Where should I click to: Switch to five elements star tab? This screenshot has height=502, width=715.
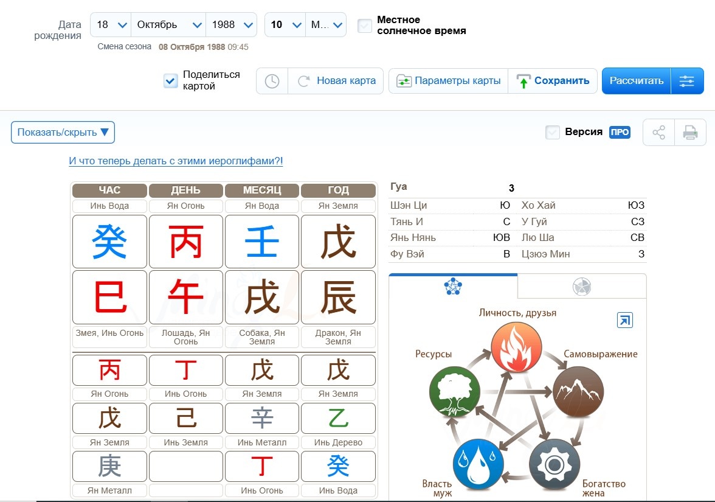pyautogui.click(x=453, y=287)
